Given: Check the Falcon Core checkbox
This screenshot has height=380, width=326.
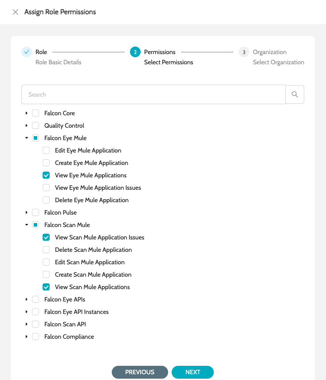Looking at the screenshot, I should tap(35, 113).
